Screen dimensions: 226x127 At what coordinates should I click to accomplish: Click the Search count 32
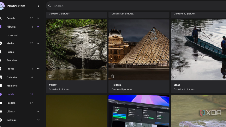tap(31, 18)
